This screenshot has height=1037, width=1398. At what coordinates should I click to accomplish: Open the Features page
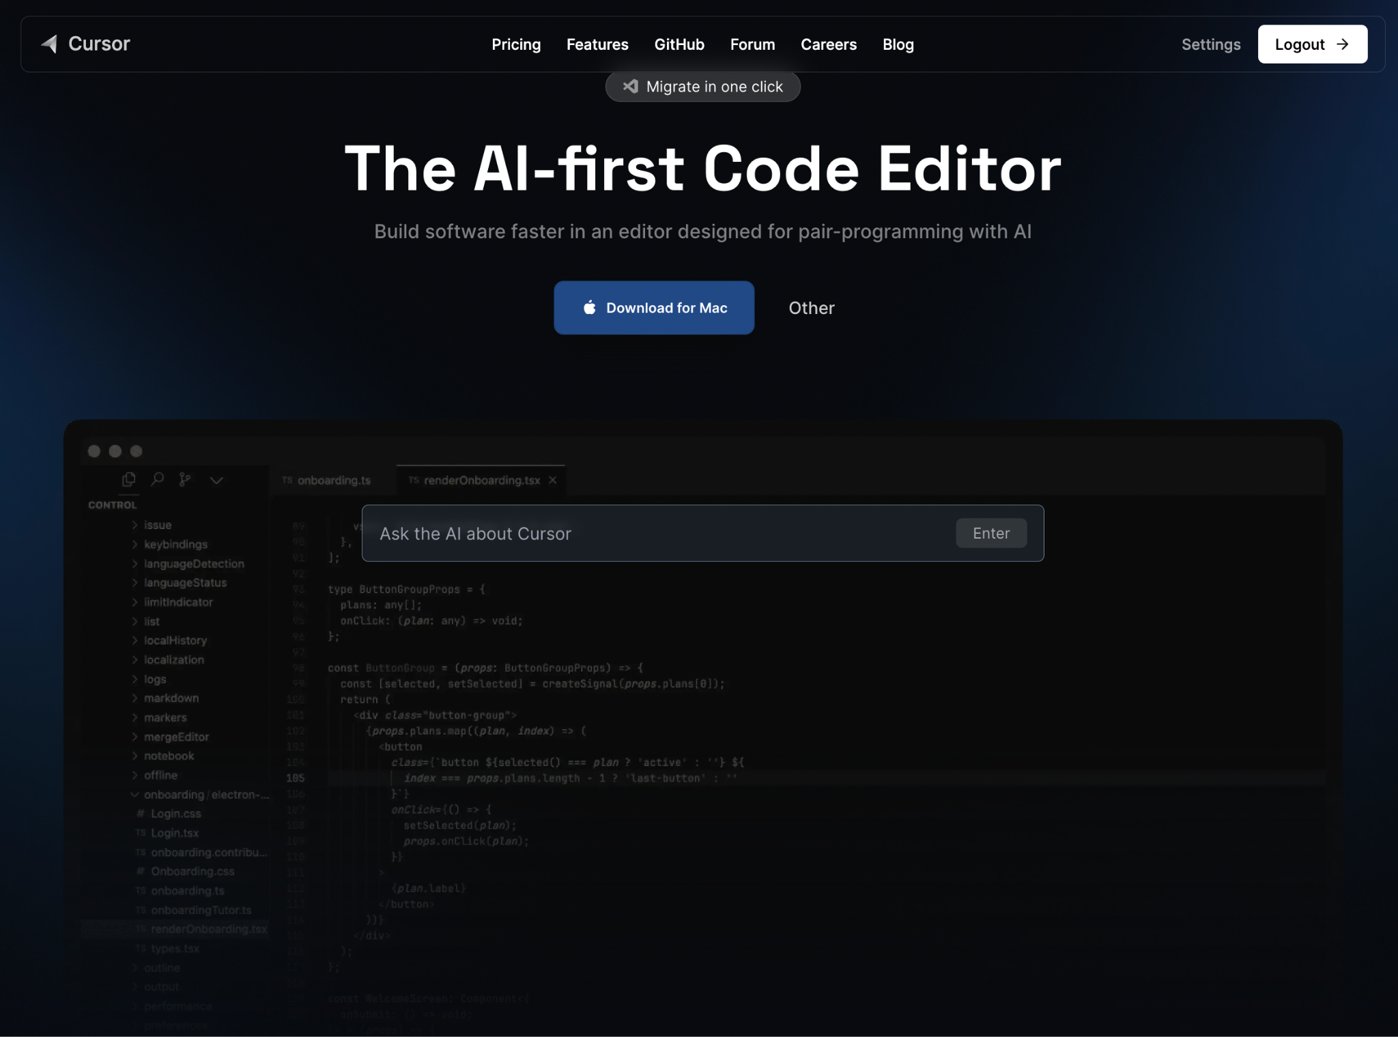point(597,44)
